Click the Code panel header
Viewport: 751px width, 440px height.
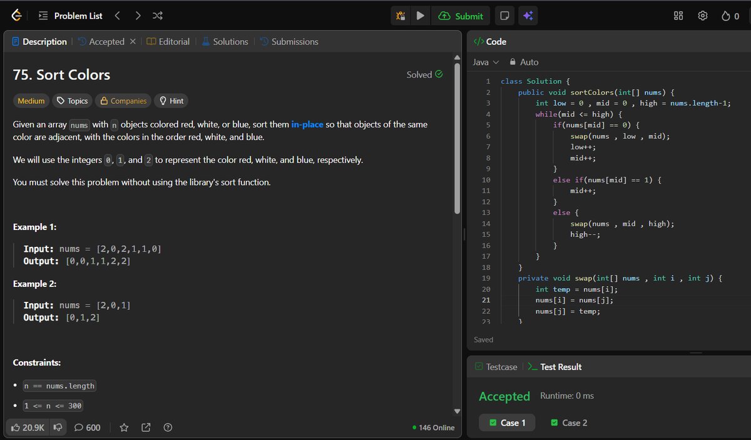(x=490, y=41)
